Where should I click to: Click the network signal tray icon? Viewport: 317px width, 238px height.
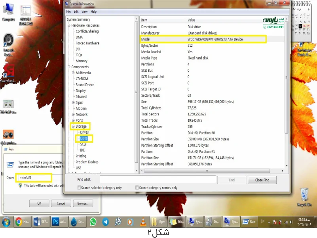coord(286,222)
